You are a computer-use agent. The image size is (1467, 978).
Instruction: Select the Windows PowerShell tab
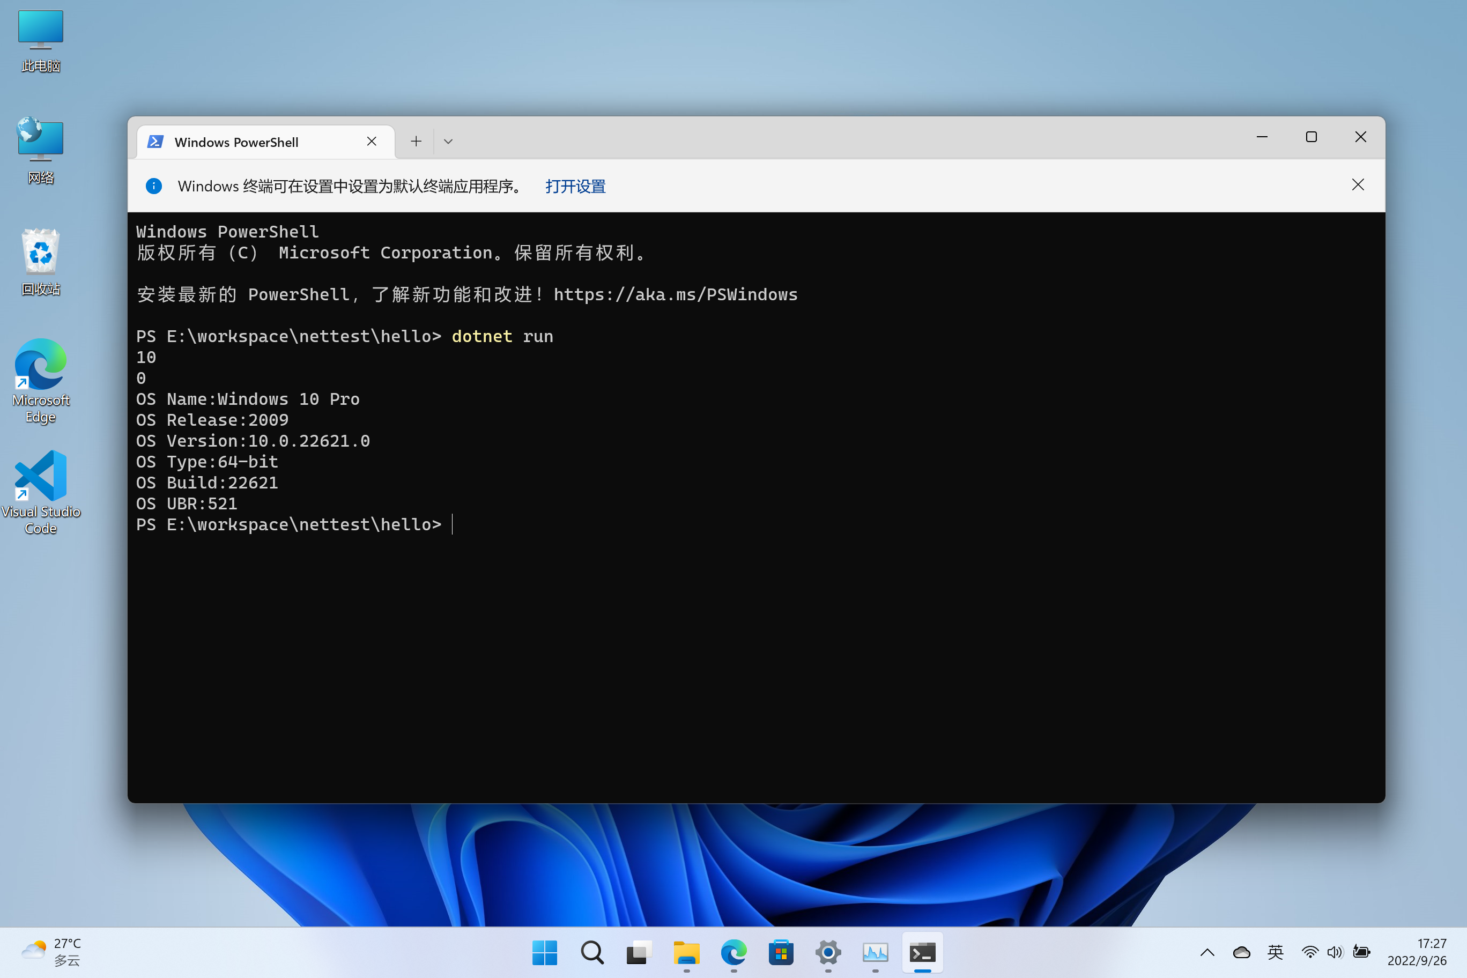click(237, 142)
